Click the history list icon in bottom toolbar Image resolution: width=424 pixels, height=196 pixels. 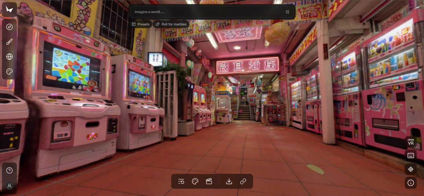181,182
